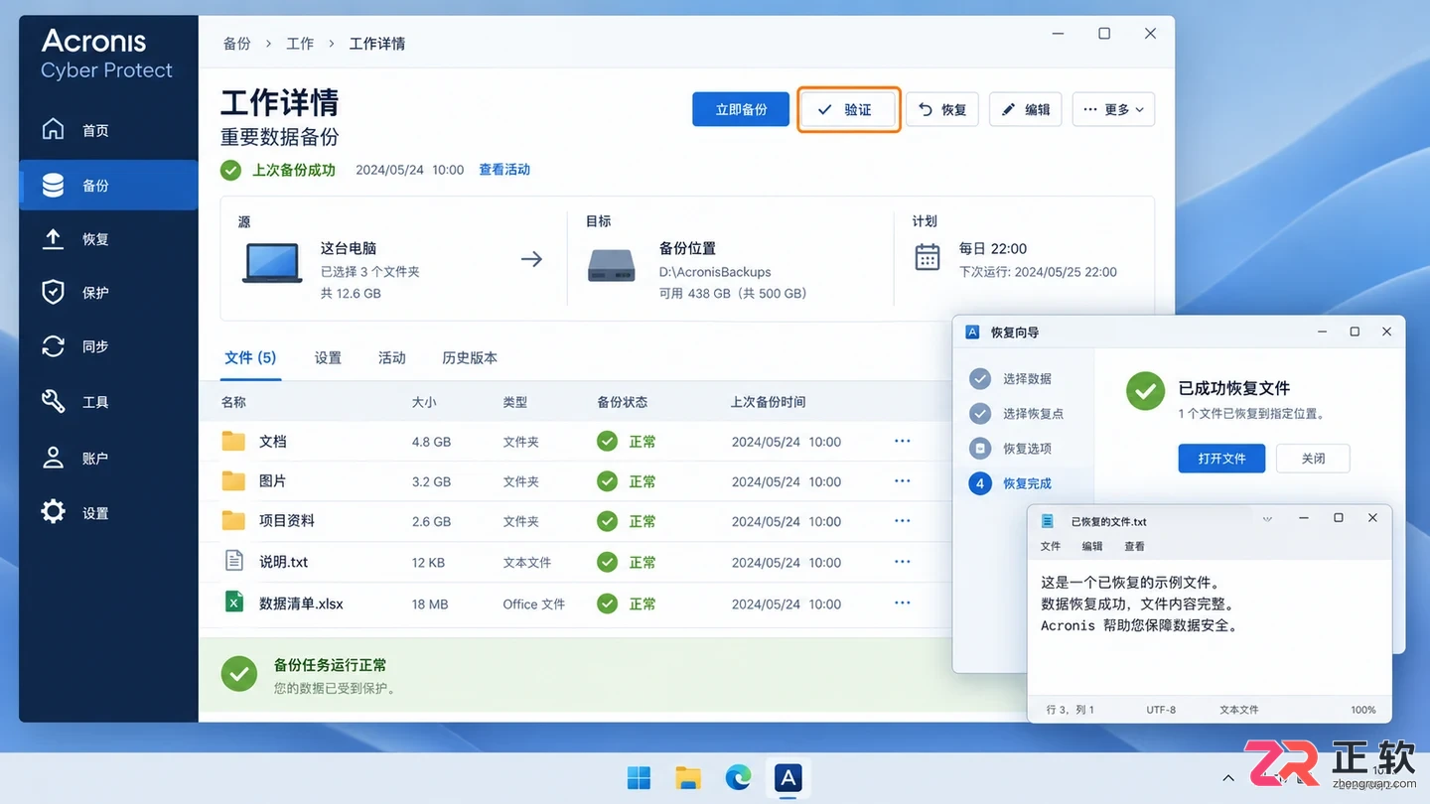Open the 编辑 menu in Notepad
The height and width of the screenshot is (804, 1430).
[x=1092, y=546]
